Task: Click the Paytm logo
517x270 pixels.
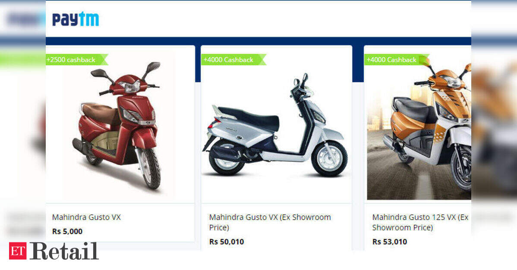Action: tap(76, 19)
